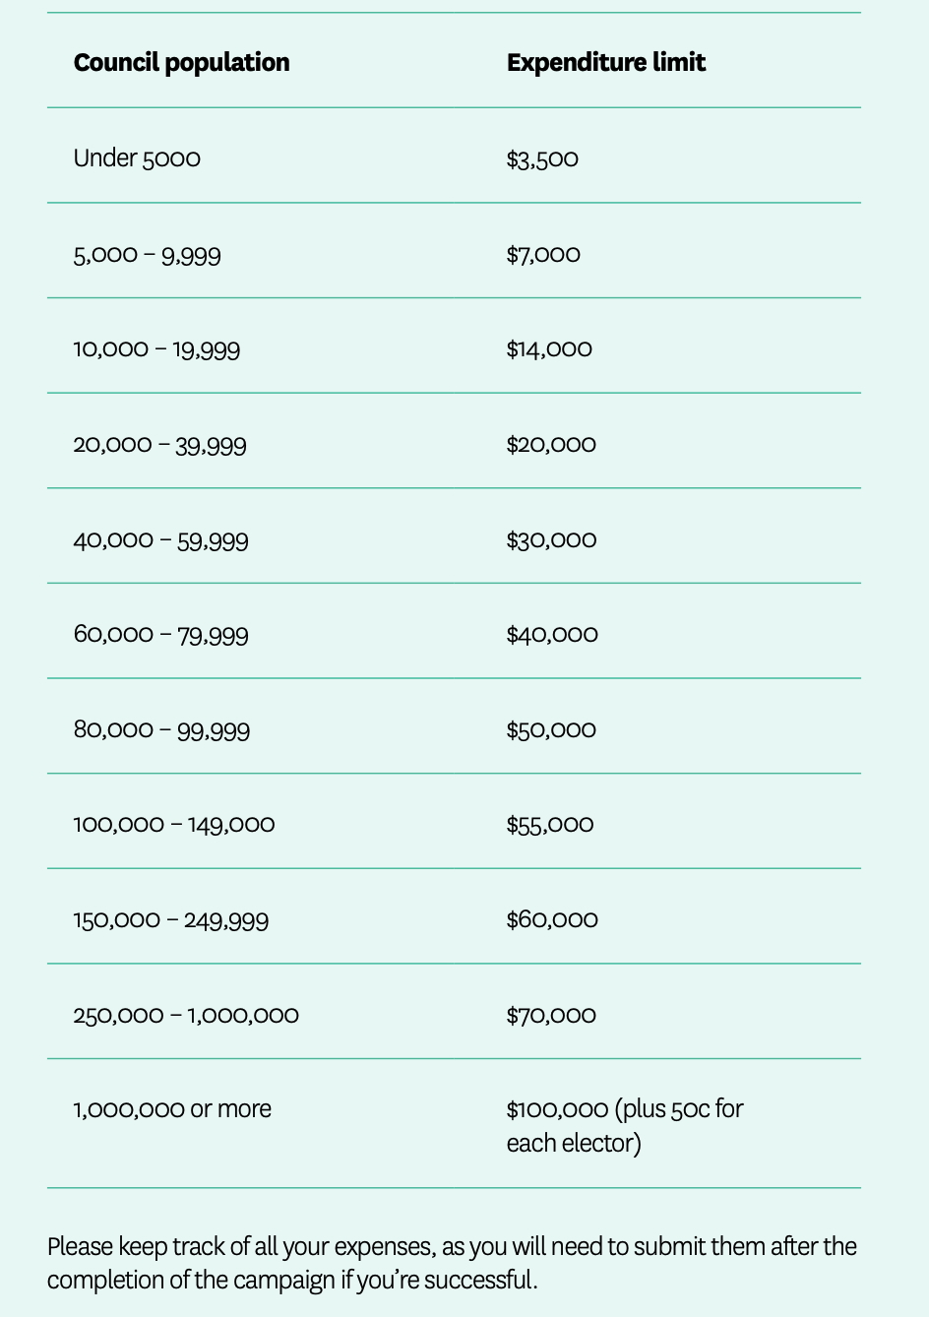Viewport: 929px width, 1317px height.
Task: Click the $14,000 expenditure value
Action: point(549,348)
